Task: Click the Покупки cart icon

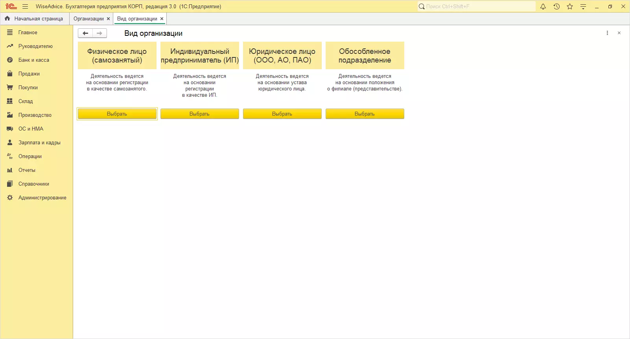Action: [x=10, y=87]
